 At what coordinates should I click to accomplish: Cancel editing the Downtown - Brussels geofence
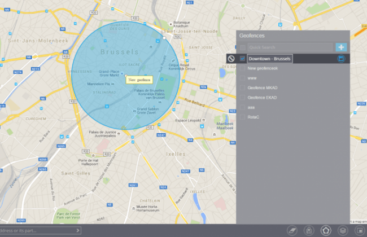pos(231,59)
